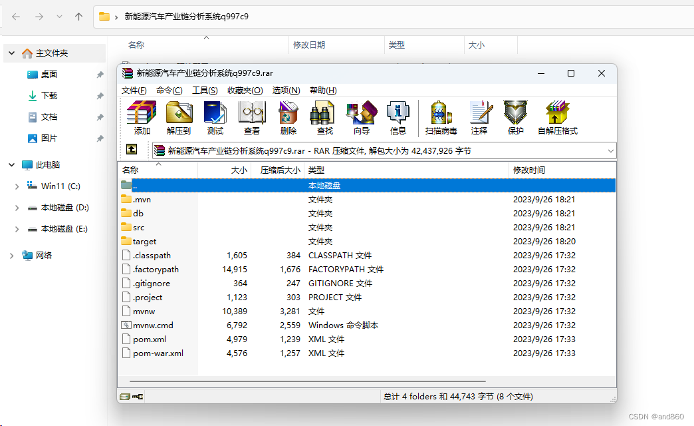This screenshot has width=694, height=426.
Task: Click the Explorer Forward arrow
Action: (x=39, y=17)
